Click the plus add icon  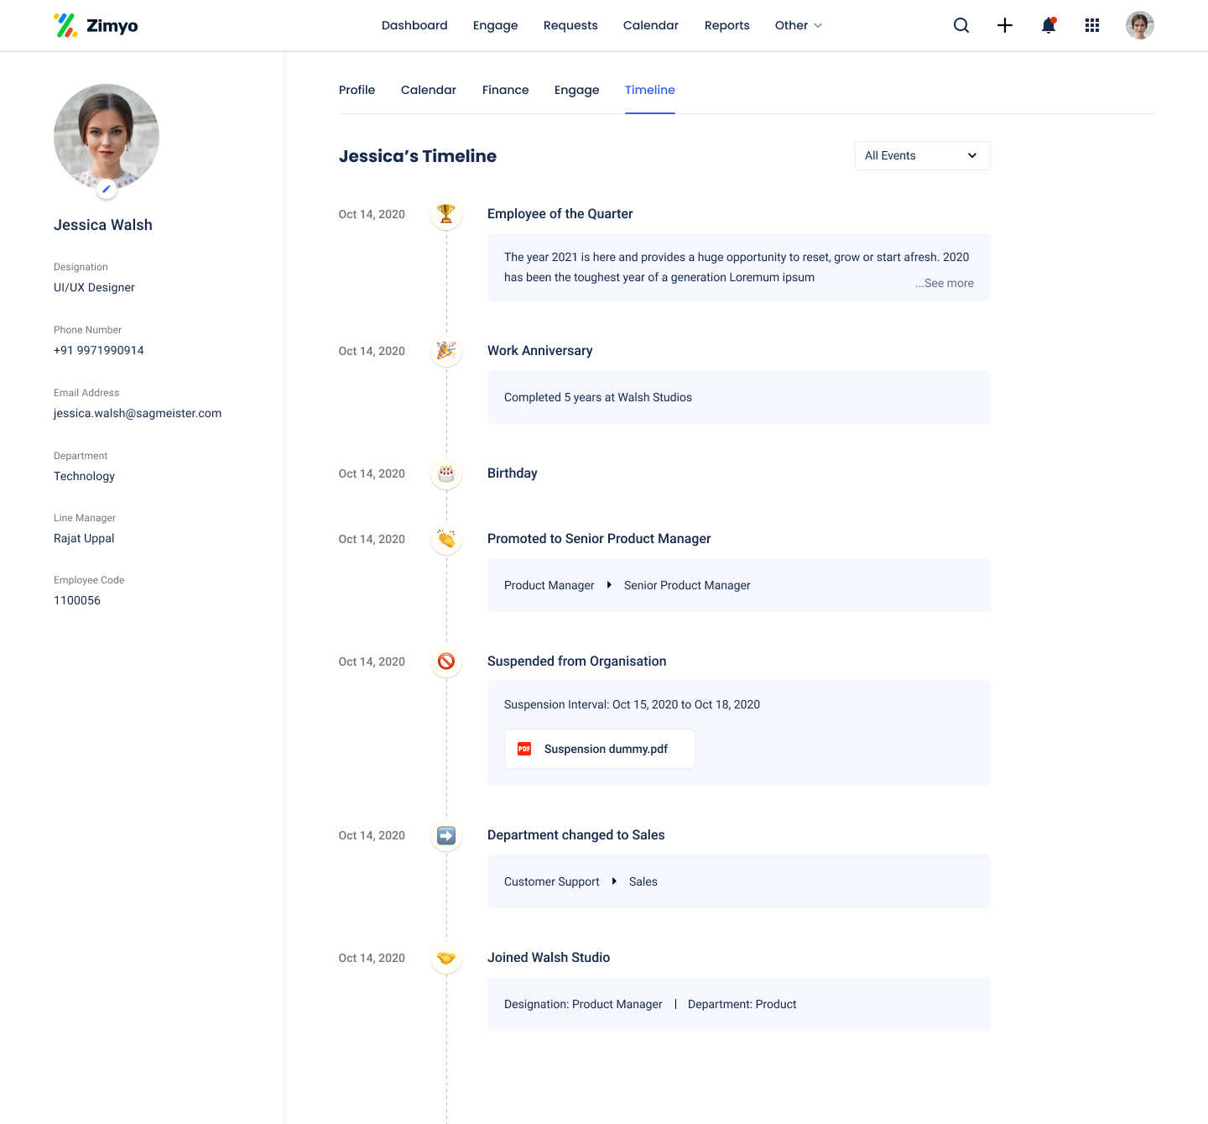coord(1005,25)
